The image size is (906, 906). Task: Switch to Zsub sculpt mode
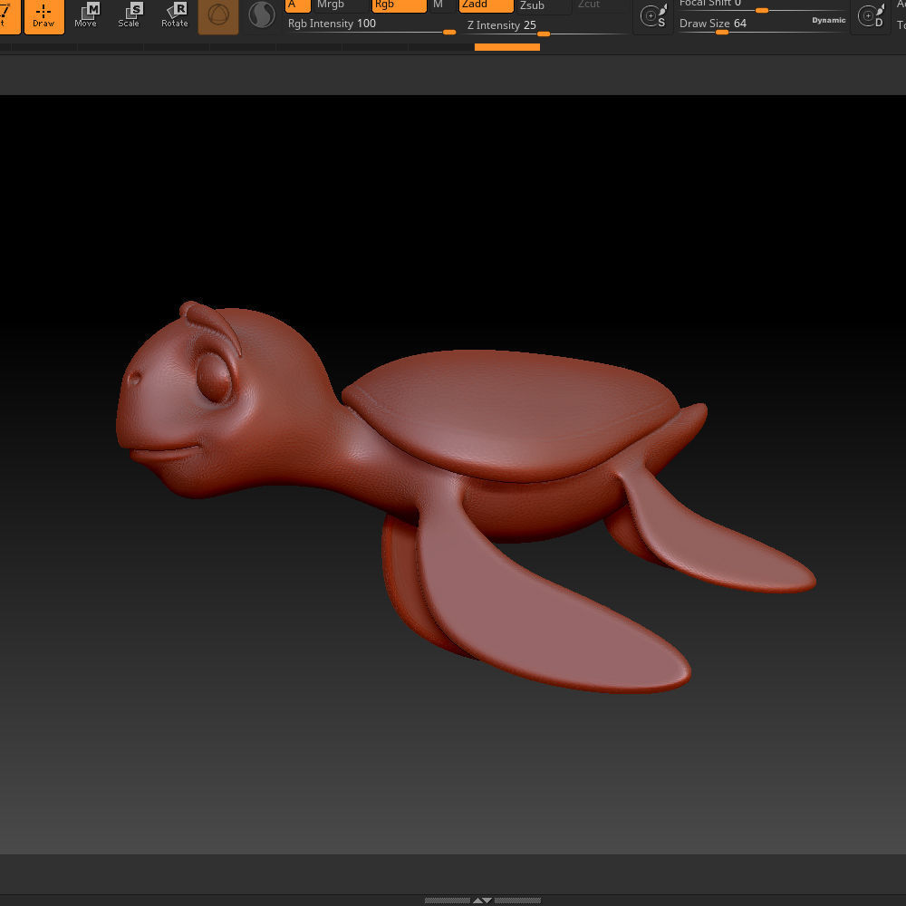pyautogui.click(x=543, y=5)
